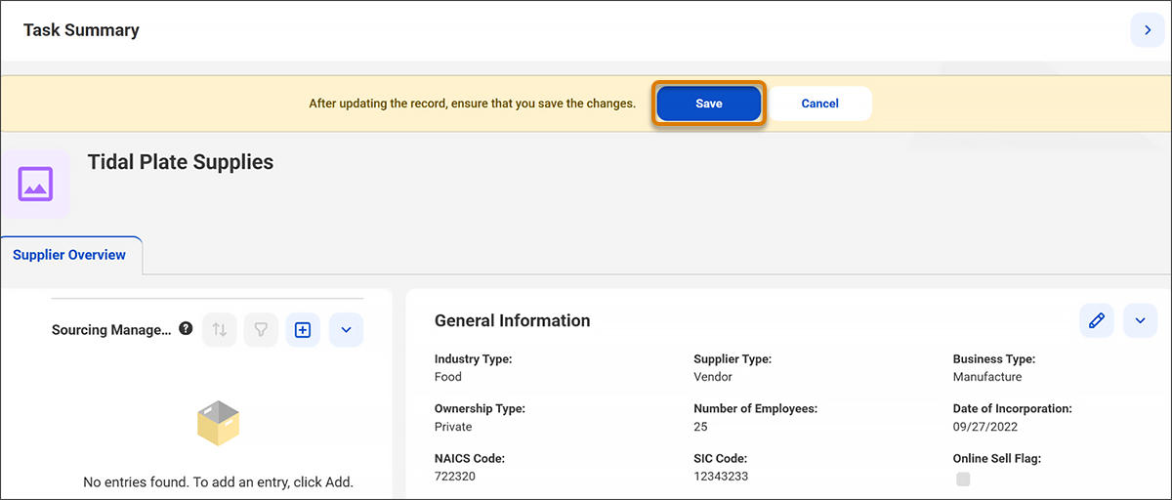Click the Tidal Plate Supplies title
Viewport: 1172px width, 500px height.
(x=181, y=162)
